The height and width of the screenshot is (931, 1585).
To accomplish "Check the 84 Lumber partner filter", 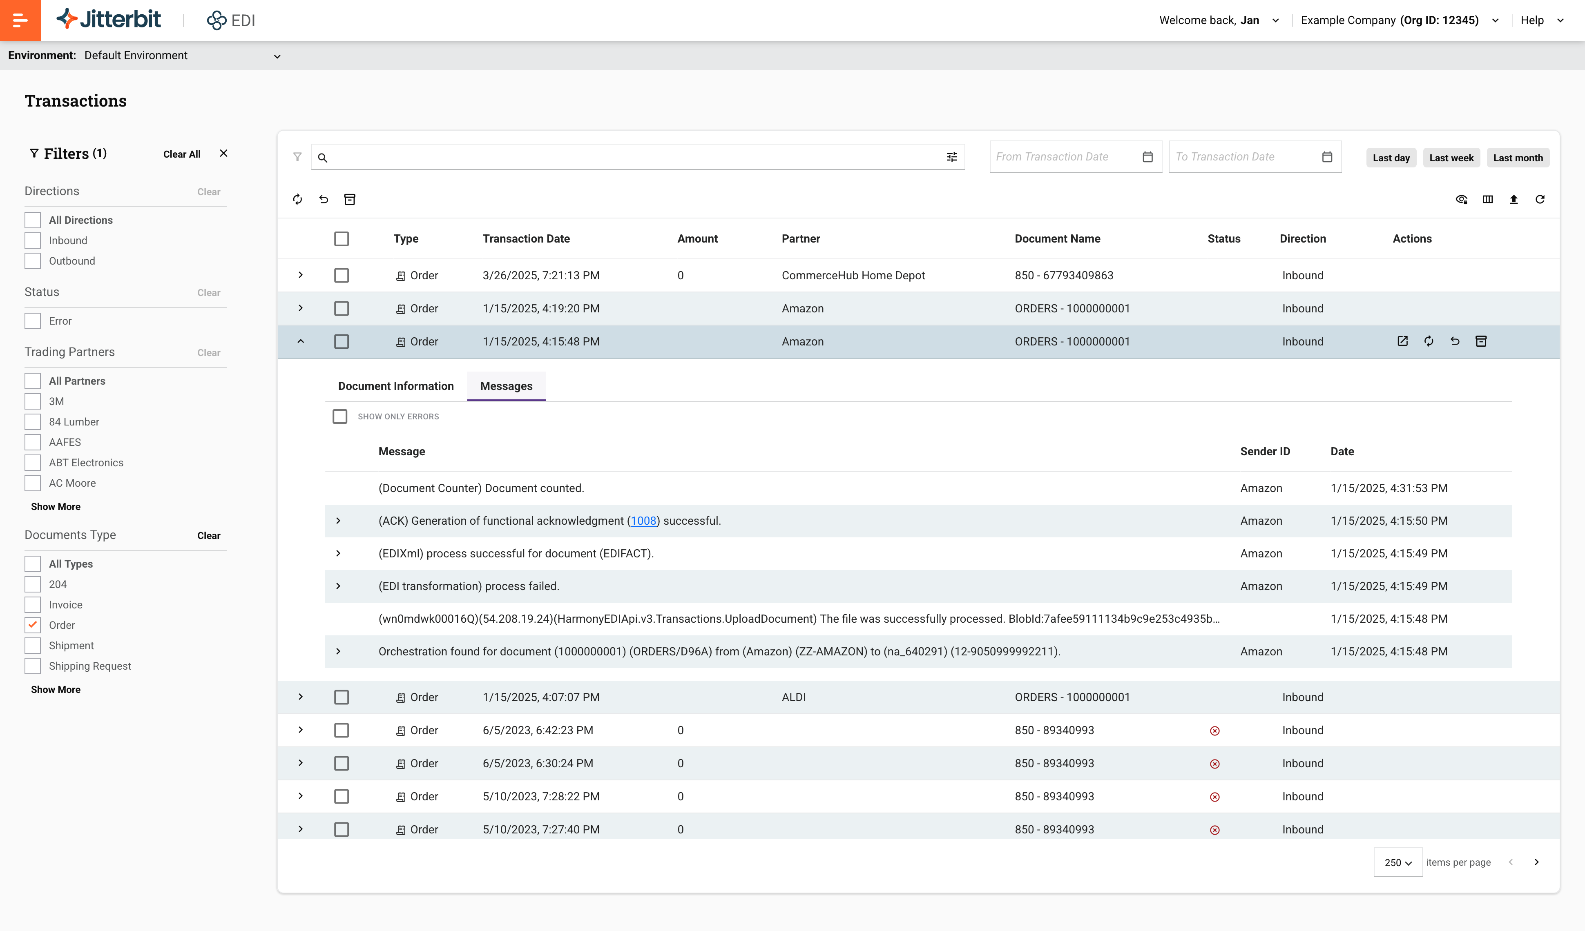I will [x=33, y=422].
